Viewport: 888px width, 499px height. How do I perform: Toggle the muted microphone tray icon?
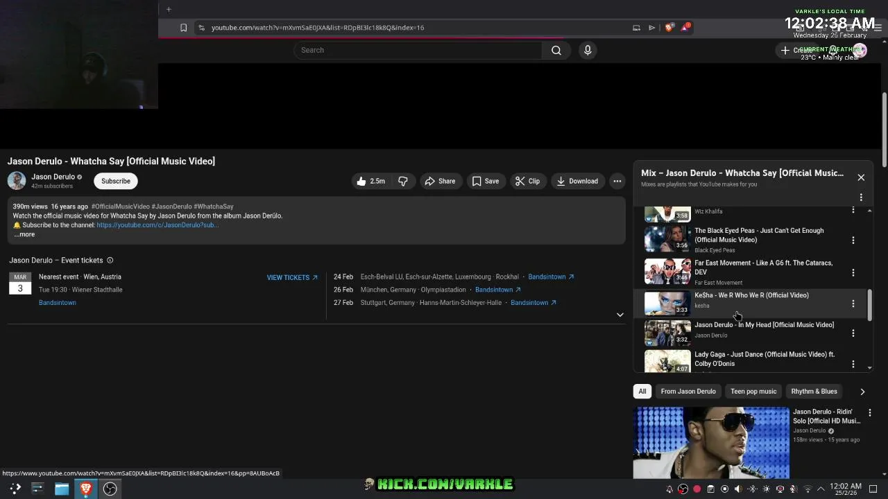[793, 489]
